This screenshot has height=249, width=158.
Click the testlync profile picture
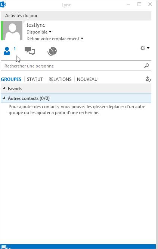click(x=13, y=31)
